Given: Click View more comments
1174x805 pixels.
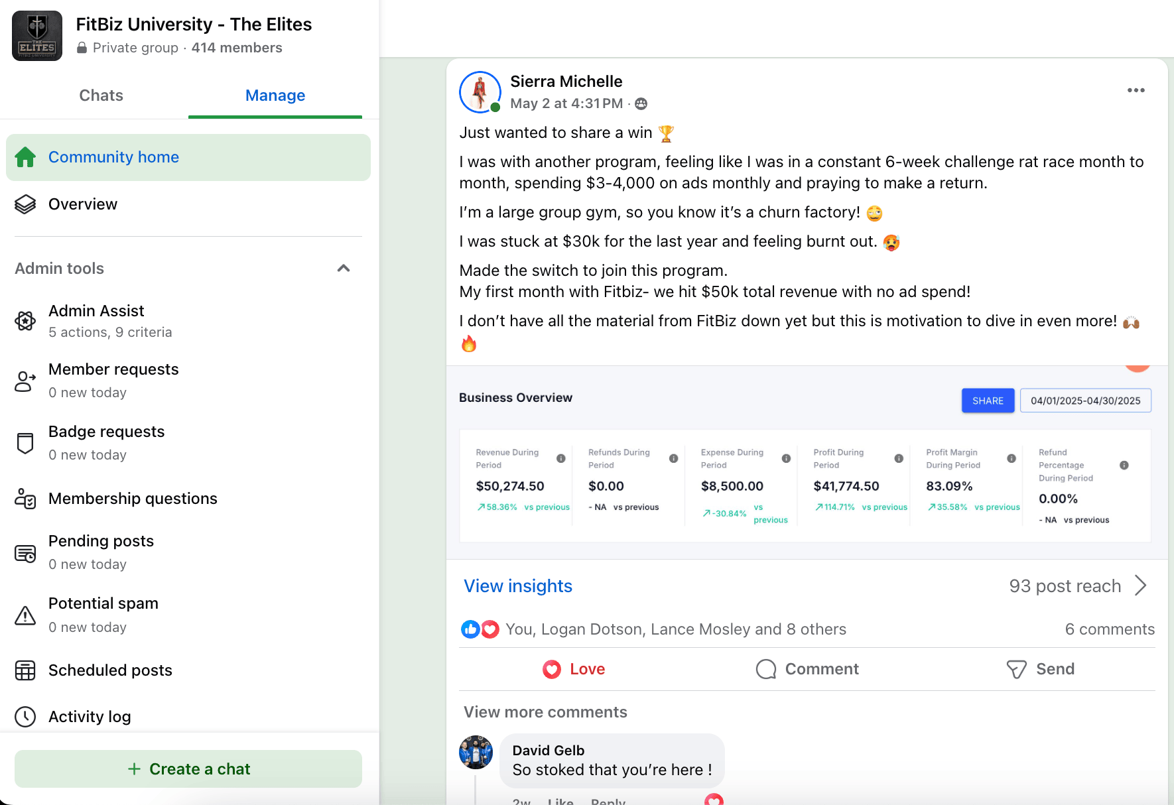Looking at the screenshot, I should 545,712.
